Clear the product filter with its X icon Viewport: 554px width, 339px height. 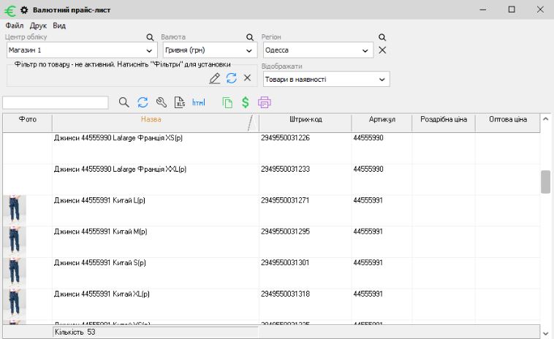(247, 78)
